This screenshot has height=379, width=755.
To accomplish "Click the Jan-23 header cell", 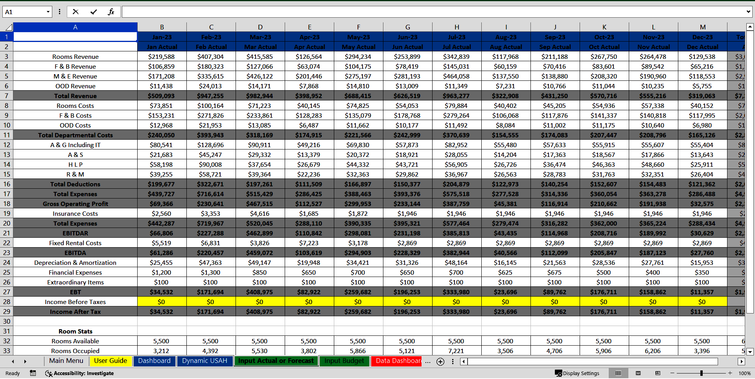I will click(x=162, y=37).
